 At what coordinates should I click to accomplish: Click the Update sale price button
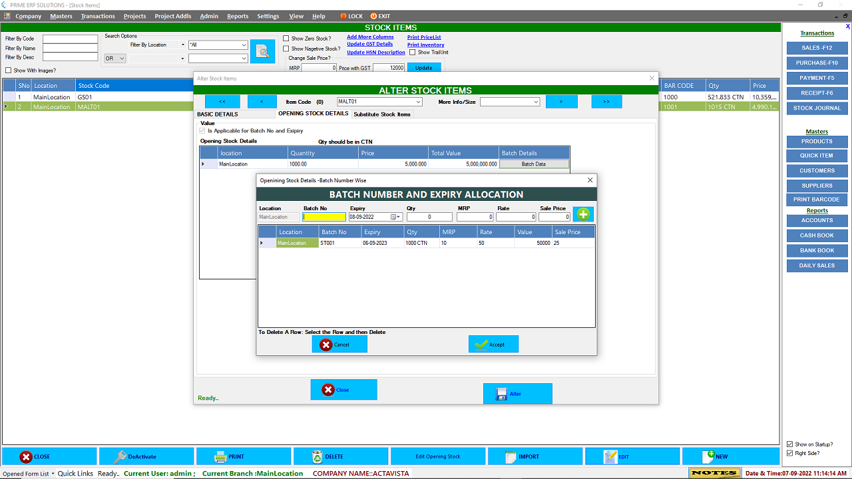click(424, 68)
